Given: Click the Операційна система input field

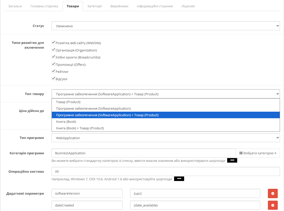Looking at the screenshot, I should pos(166,171).
